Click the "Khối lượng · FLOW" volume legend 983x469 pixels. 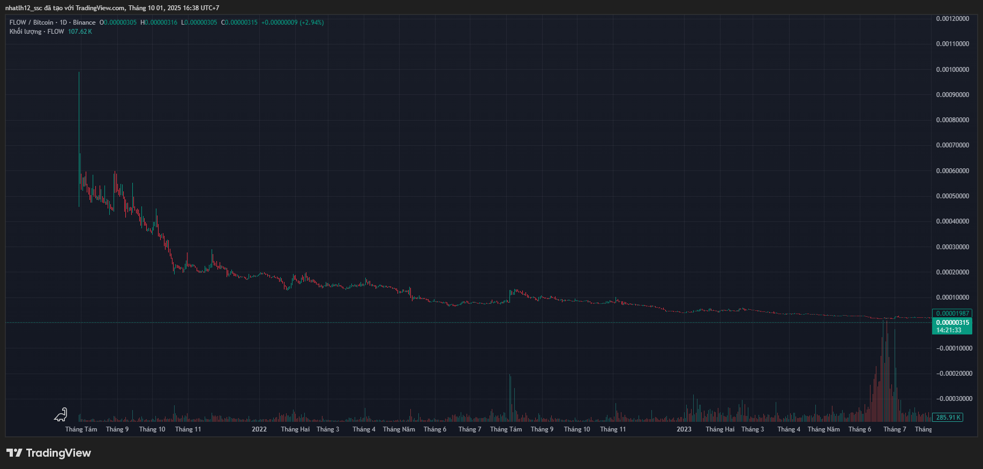[37, 32]
